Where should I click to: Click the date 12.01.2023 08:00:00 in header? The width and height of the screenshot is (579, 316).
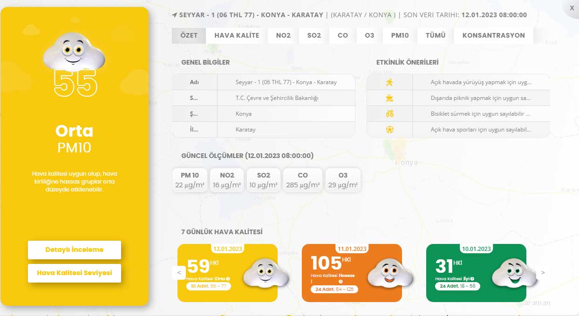pyautogui.click(x=494, y=15)
